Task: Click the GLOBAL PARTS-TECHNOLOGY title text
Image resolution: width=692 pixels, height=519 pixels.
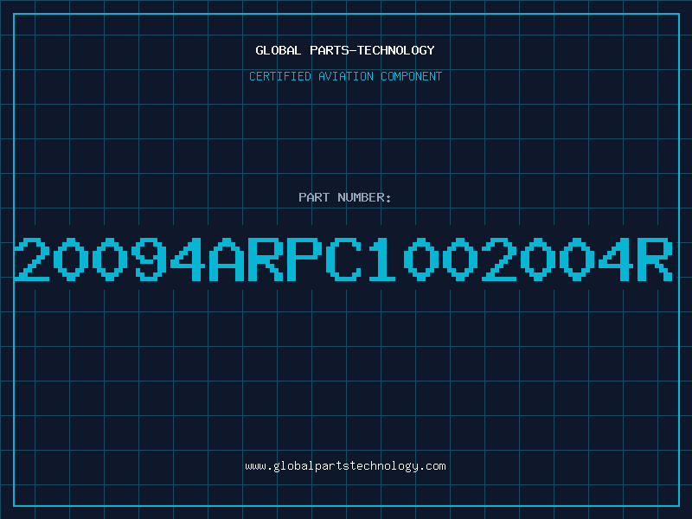Action: pos(345,50)
